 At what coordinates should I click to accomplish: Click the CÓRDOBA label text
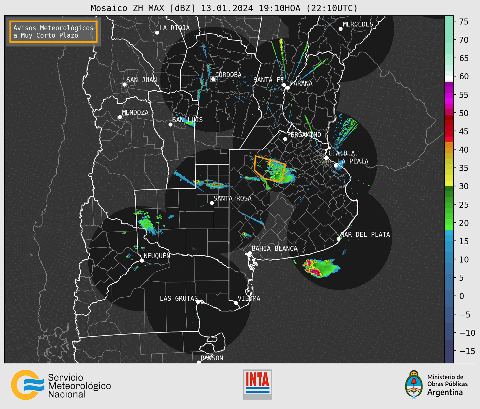(x=228, y=75)
